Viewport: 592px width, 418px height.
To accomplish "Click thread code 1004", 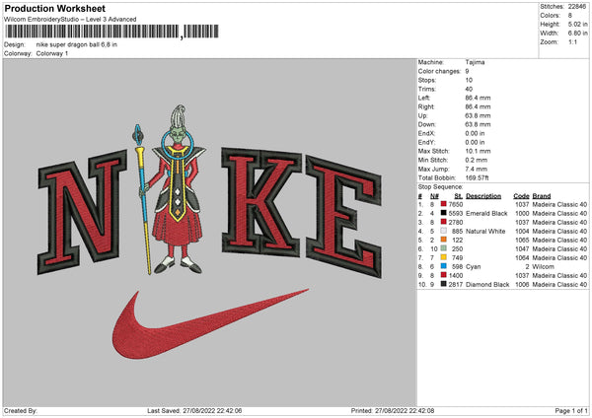I will (x=522, y=232).
